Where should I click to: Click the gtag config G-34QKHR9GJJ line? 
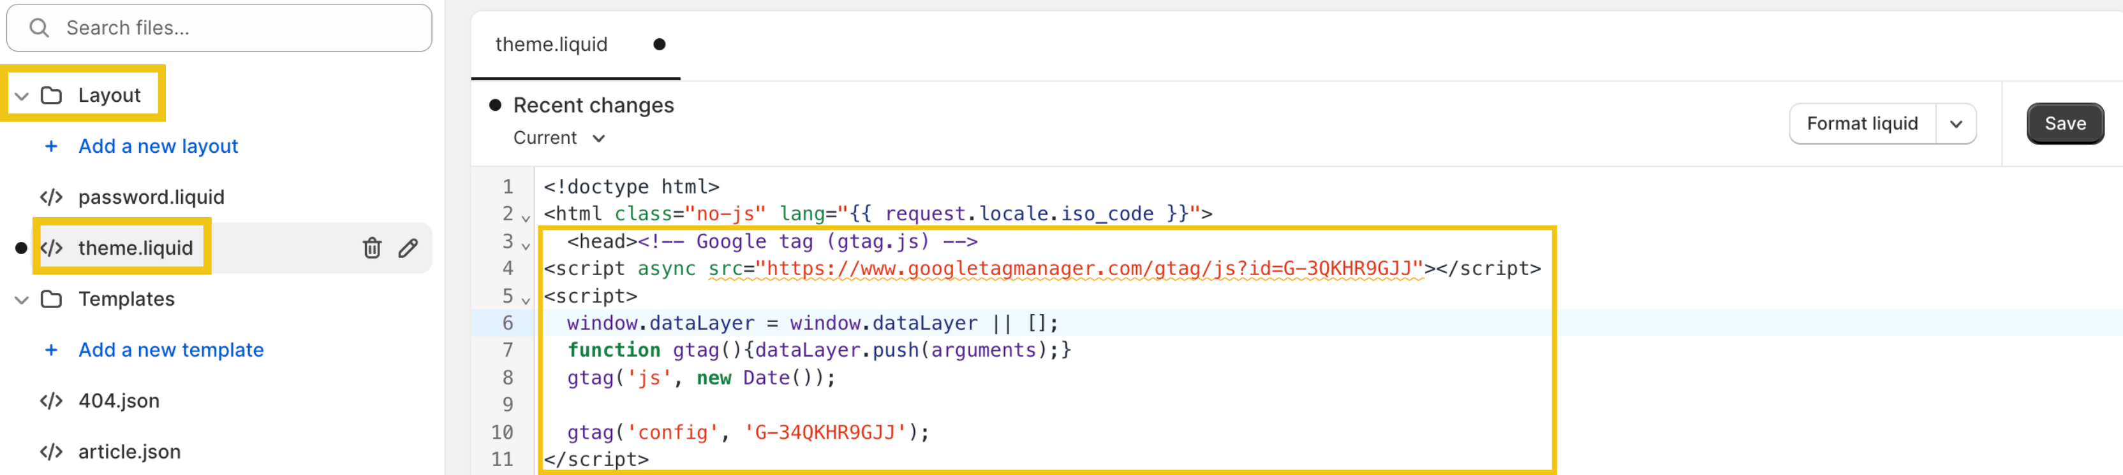(x=748, y=433)
